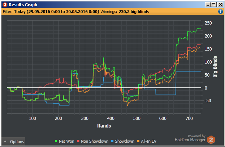Click the 100 label on the hands axis
Screen dimensions: 225x147
[x=33, y=118]
